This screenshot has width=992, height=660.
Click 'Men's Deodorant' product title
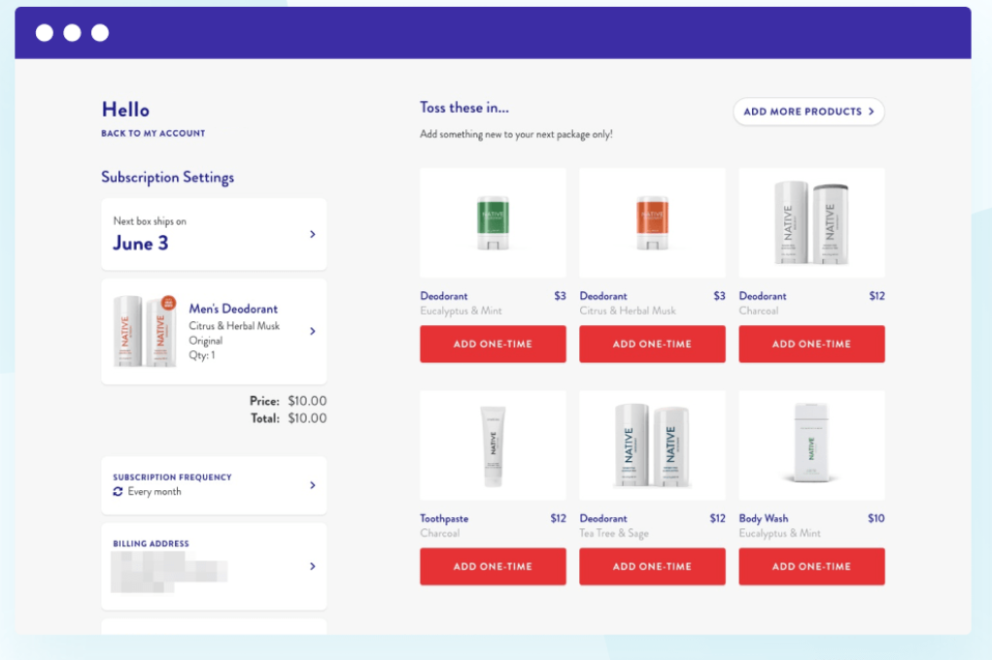(233, 309)
